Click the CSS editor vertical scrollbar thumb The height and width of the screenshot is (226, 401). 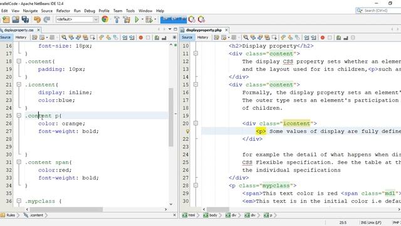[171, 117]
